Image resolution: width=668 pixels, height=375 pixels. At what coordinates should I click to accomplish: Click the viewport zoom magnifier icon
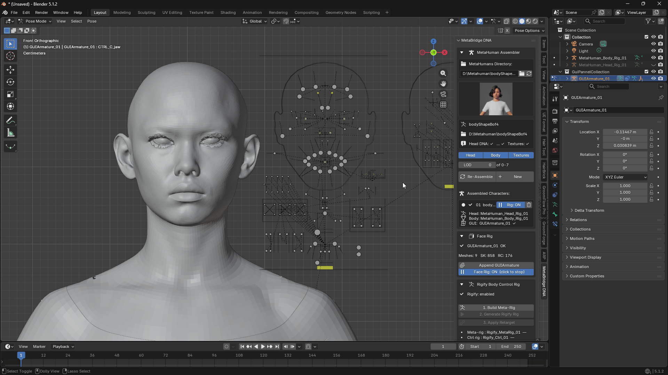pyautogui.click(x=443, y=73)
